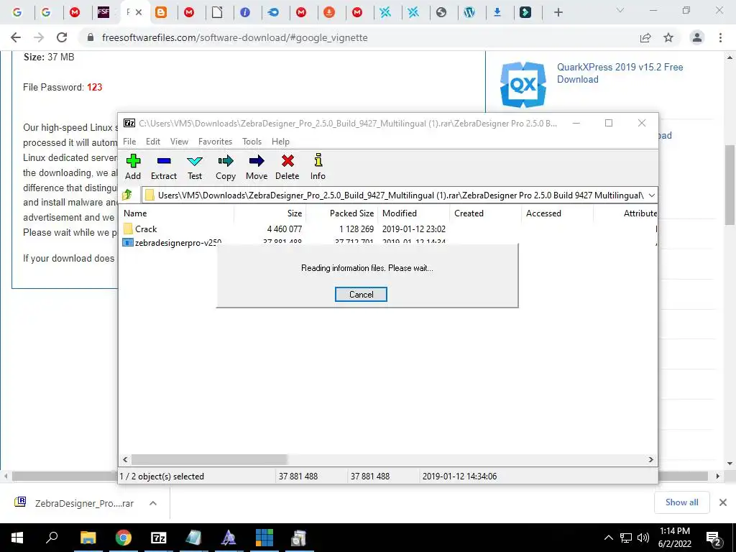
Task: Click the QuarkXPress QX thumbnail
Action: (x=523, y=85)
